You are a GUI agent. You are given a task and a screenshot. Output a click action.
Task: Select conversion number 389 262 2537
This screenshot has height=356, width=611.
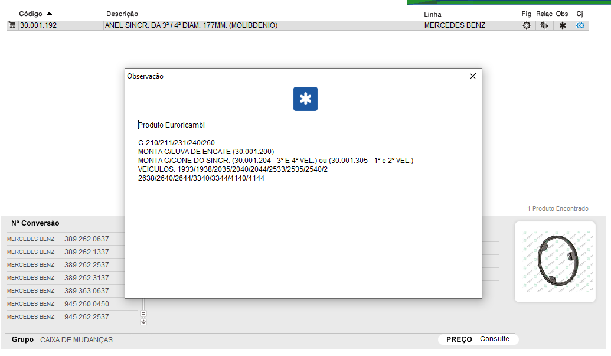click(86, 265)
